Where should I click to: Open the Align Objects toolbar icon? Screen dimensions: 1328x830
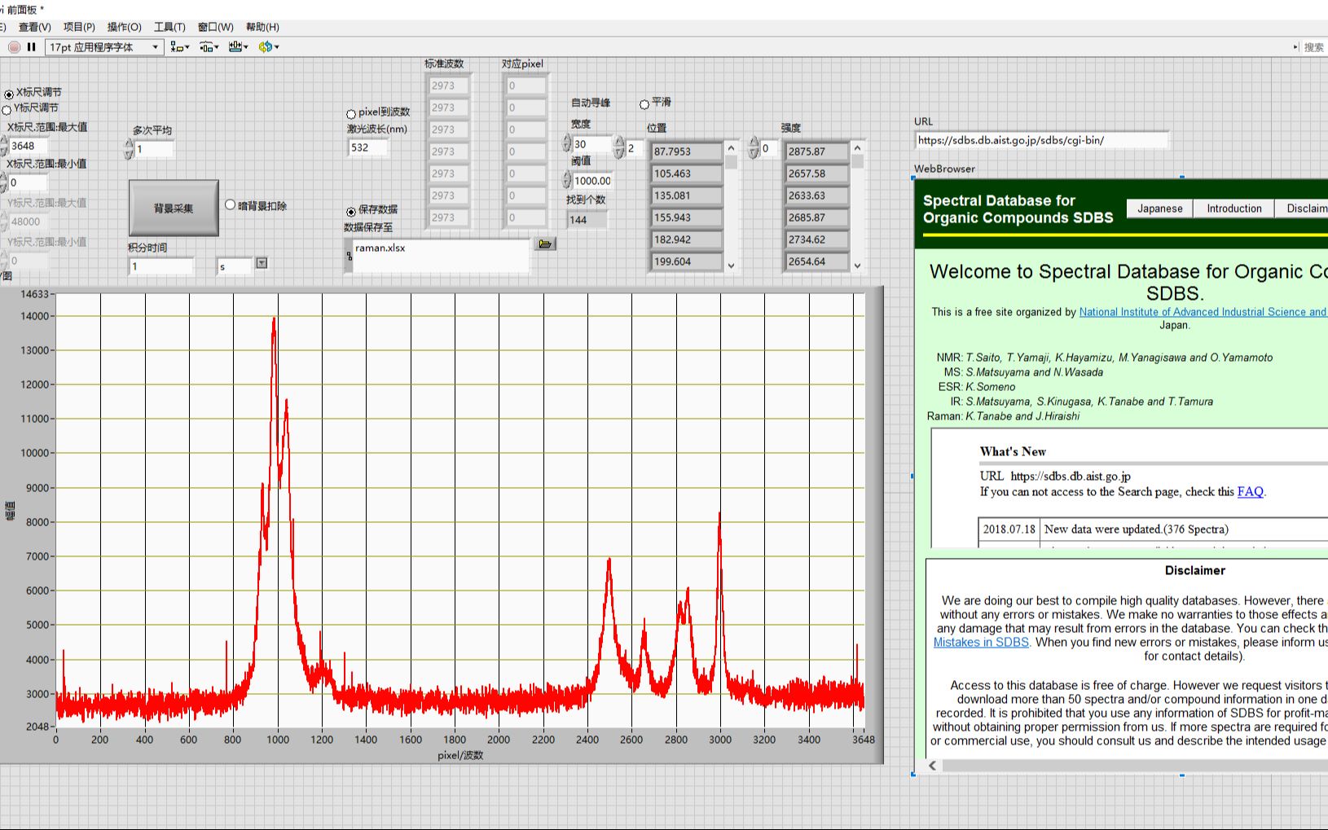[x=179, y=47]
